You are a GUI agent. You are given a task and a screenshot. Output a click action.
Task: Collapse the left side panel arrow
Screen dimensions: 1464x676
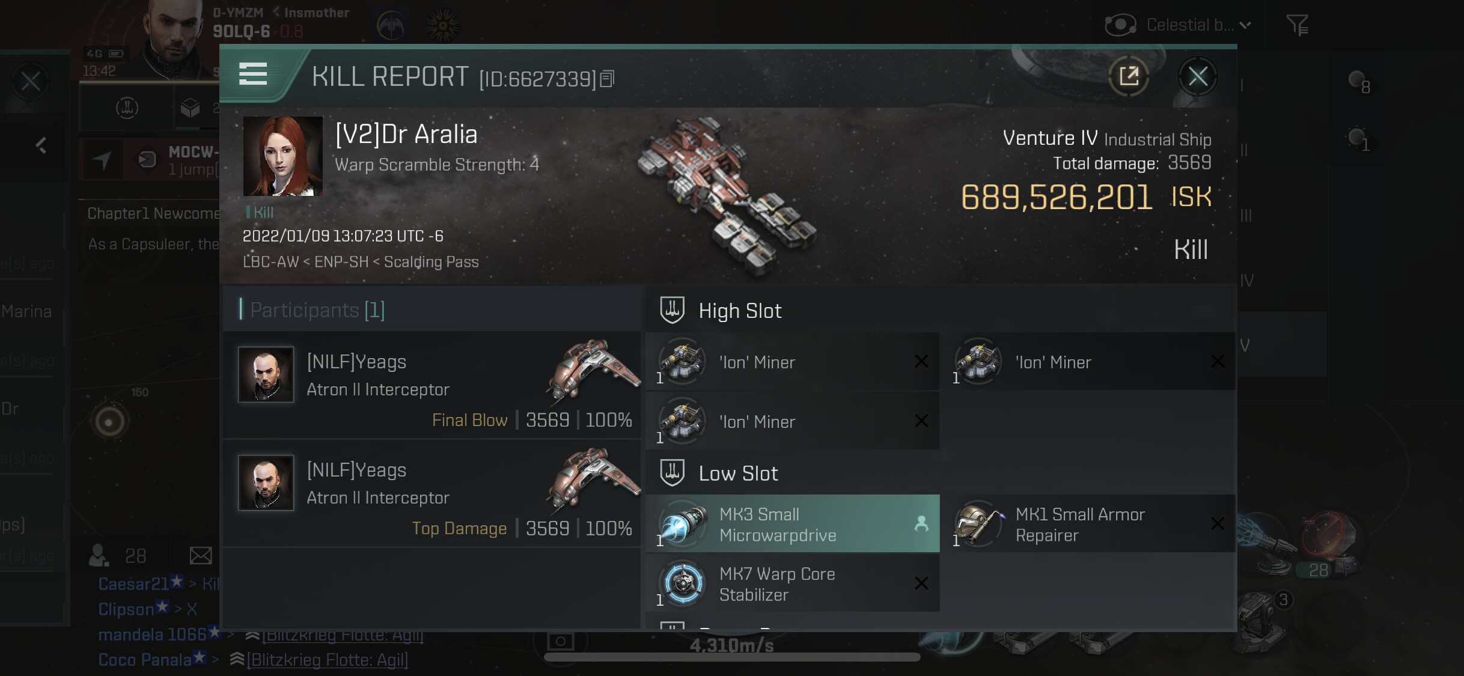click(x=41, y=145)
